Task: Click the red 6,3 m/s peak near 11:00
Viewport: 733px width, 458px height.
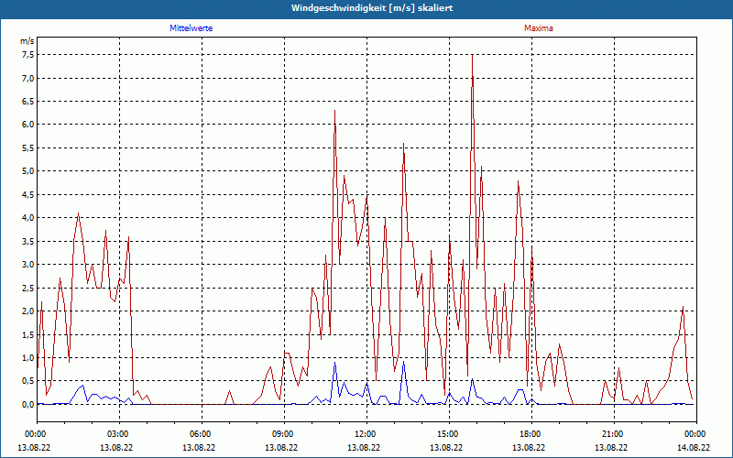Action: click(334, 111)
